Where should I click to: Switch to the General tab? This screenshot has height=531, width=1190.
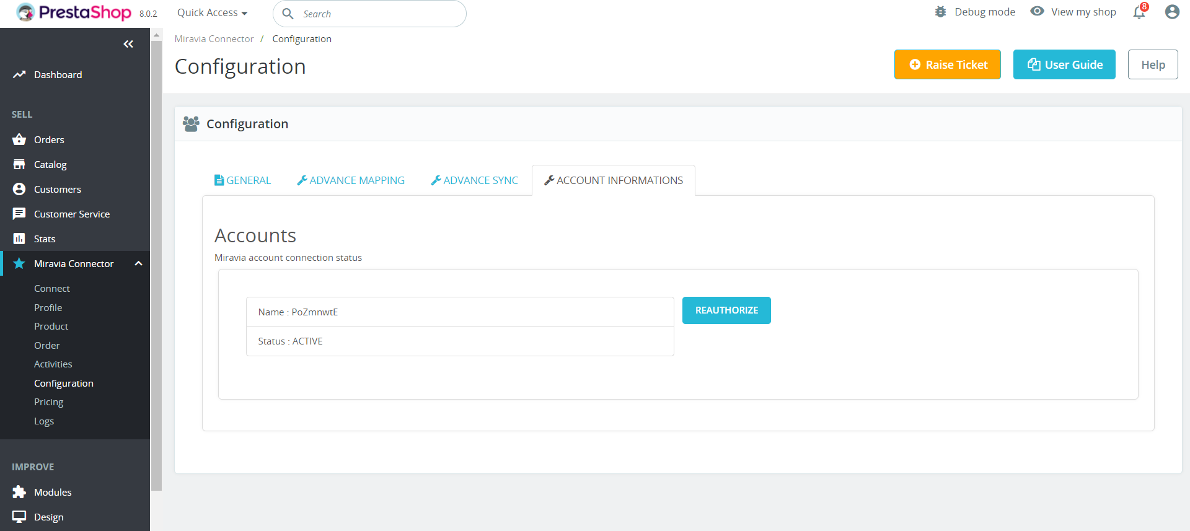pos(242,180)
